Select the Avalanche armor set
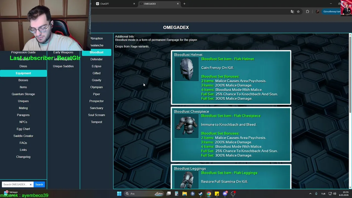The width and height of the screenshot is (352, 198). tap(97, 45)
